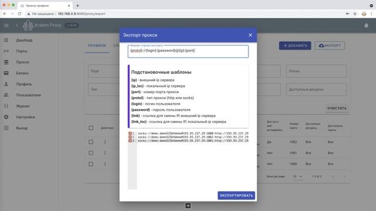Open Баланс in the sidebar
The height and width of the screenshot is (211, 376).
coord(22,73)
